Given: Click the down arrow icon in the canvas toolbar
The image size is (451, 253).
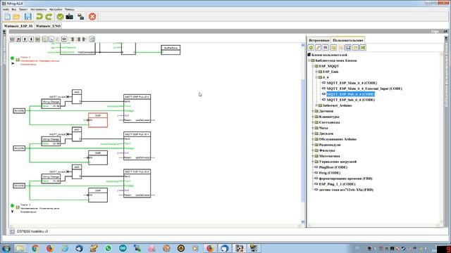Looking at the screenshot, I should pos(31,39).
